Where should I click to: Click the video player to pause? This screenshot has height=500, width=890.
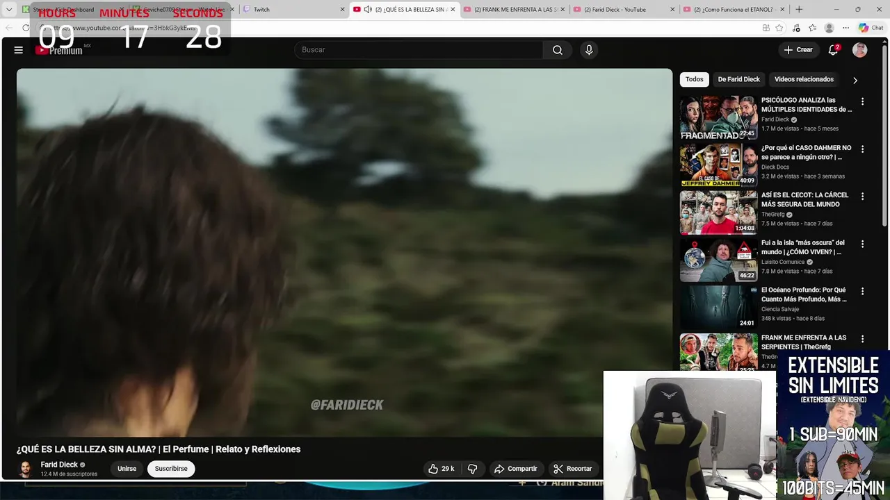tap(344, 252)
